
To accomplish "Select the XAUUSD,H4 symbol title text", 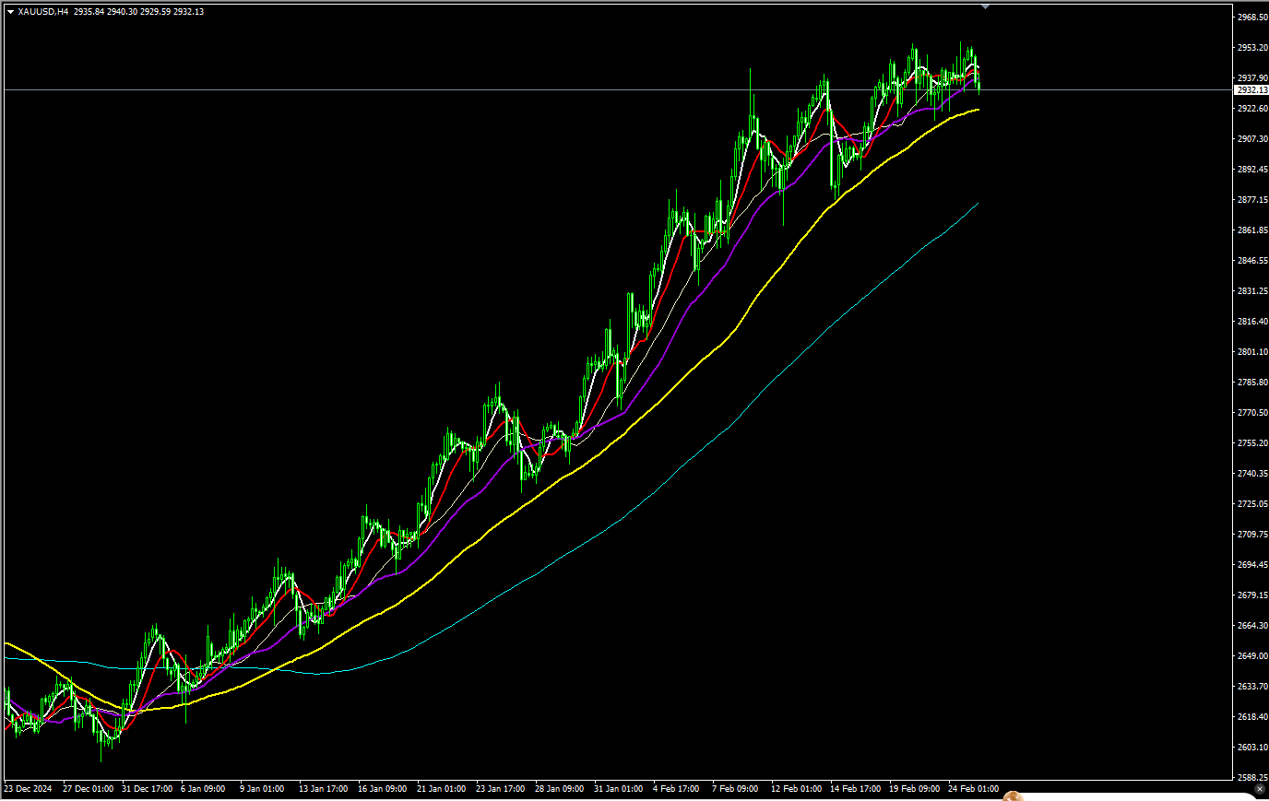I will pos(42,12).
